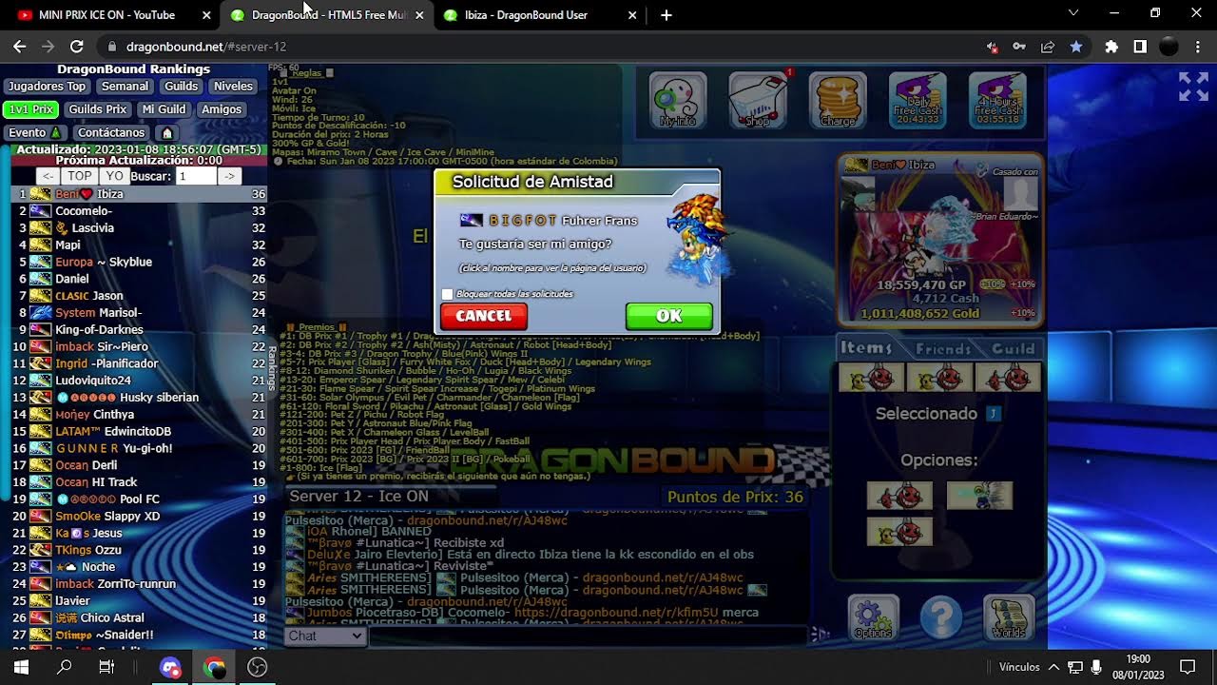Select the Semanal ranking tab
This screenshot has width=1217, height=685.
pyautogui.click(x=125, y=86)
